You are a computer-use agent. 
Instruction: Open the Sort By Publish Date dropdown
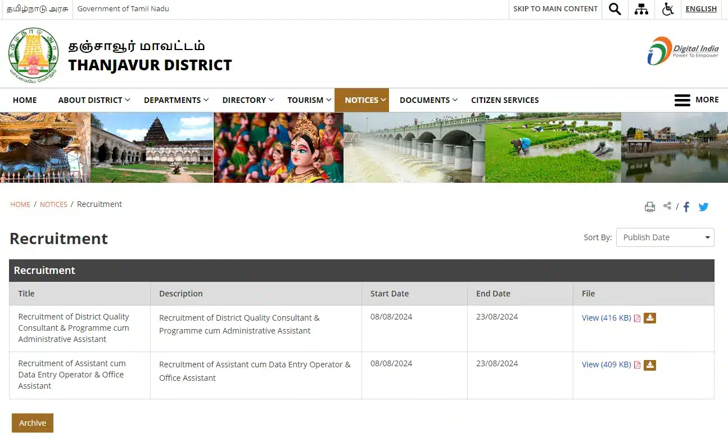click(665, 237)
